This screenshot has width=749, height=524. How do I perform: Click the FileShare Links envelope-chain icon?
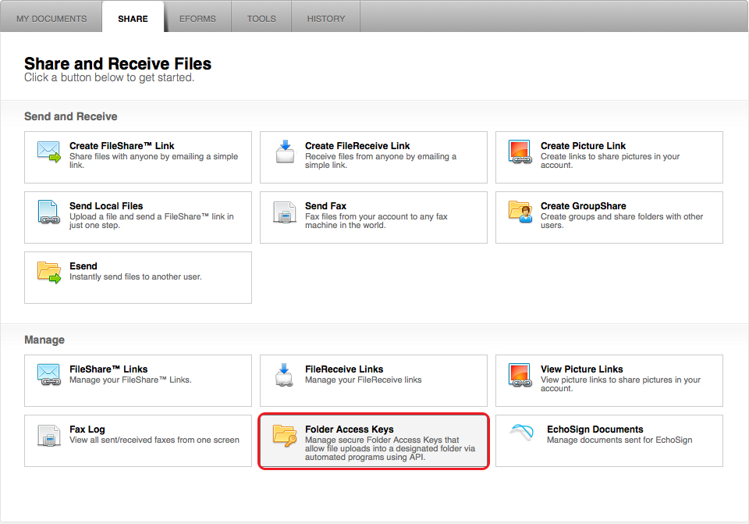(49, 375)
